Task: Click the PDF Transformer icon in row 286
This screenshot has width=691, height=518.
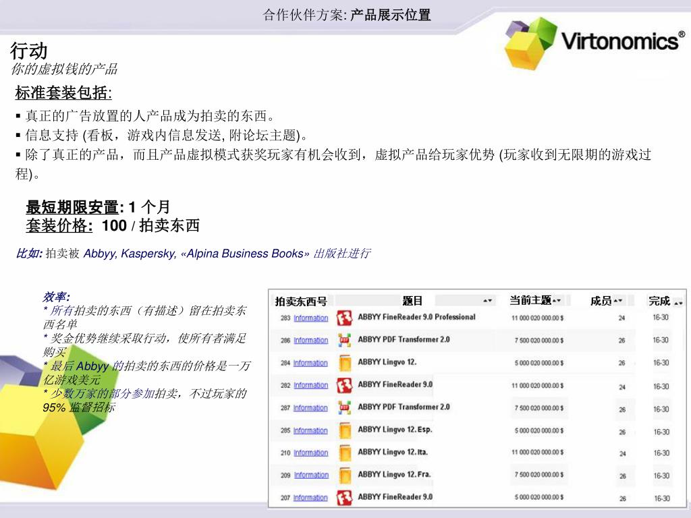Action: pos(345,340)
